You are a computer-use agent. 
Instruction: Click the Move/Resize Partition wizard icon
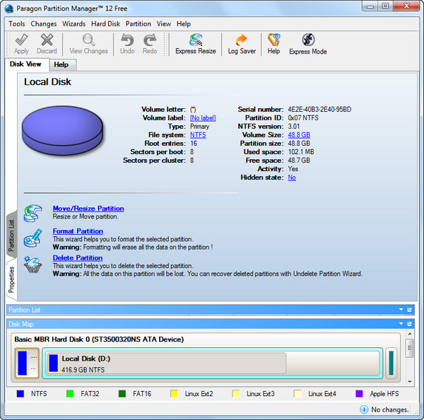(33, 212)
